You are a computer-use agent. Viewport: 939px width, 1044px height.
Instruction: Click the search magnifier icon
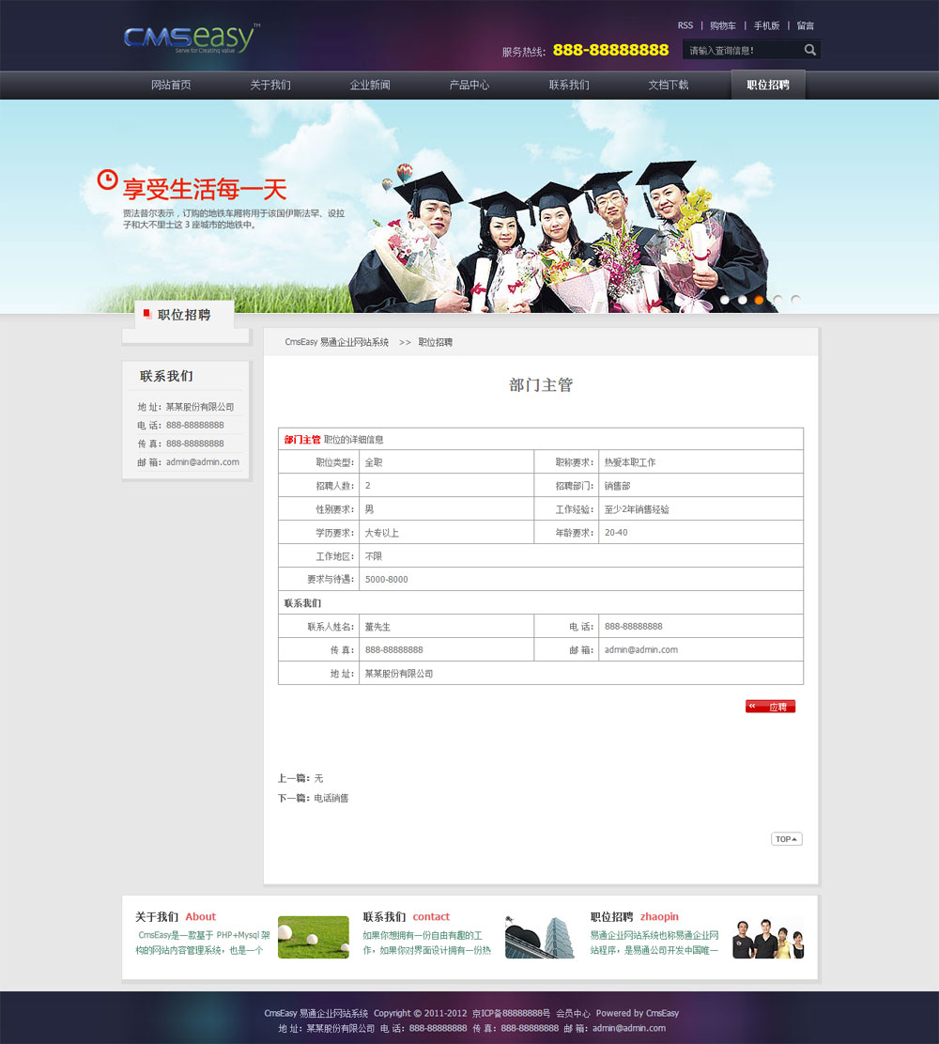(810, 50)
